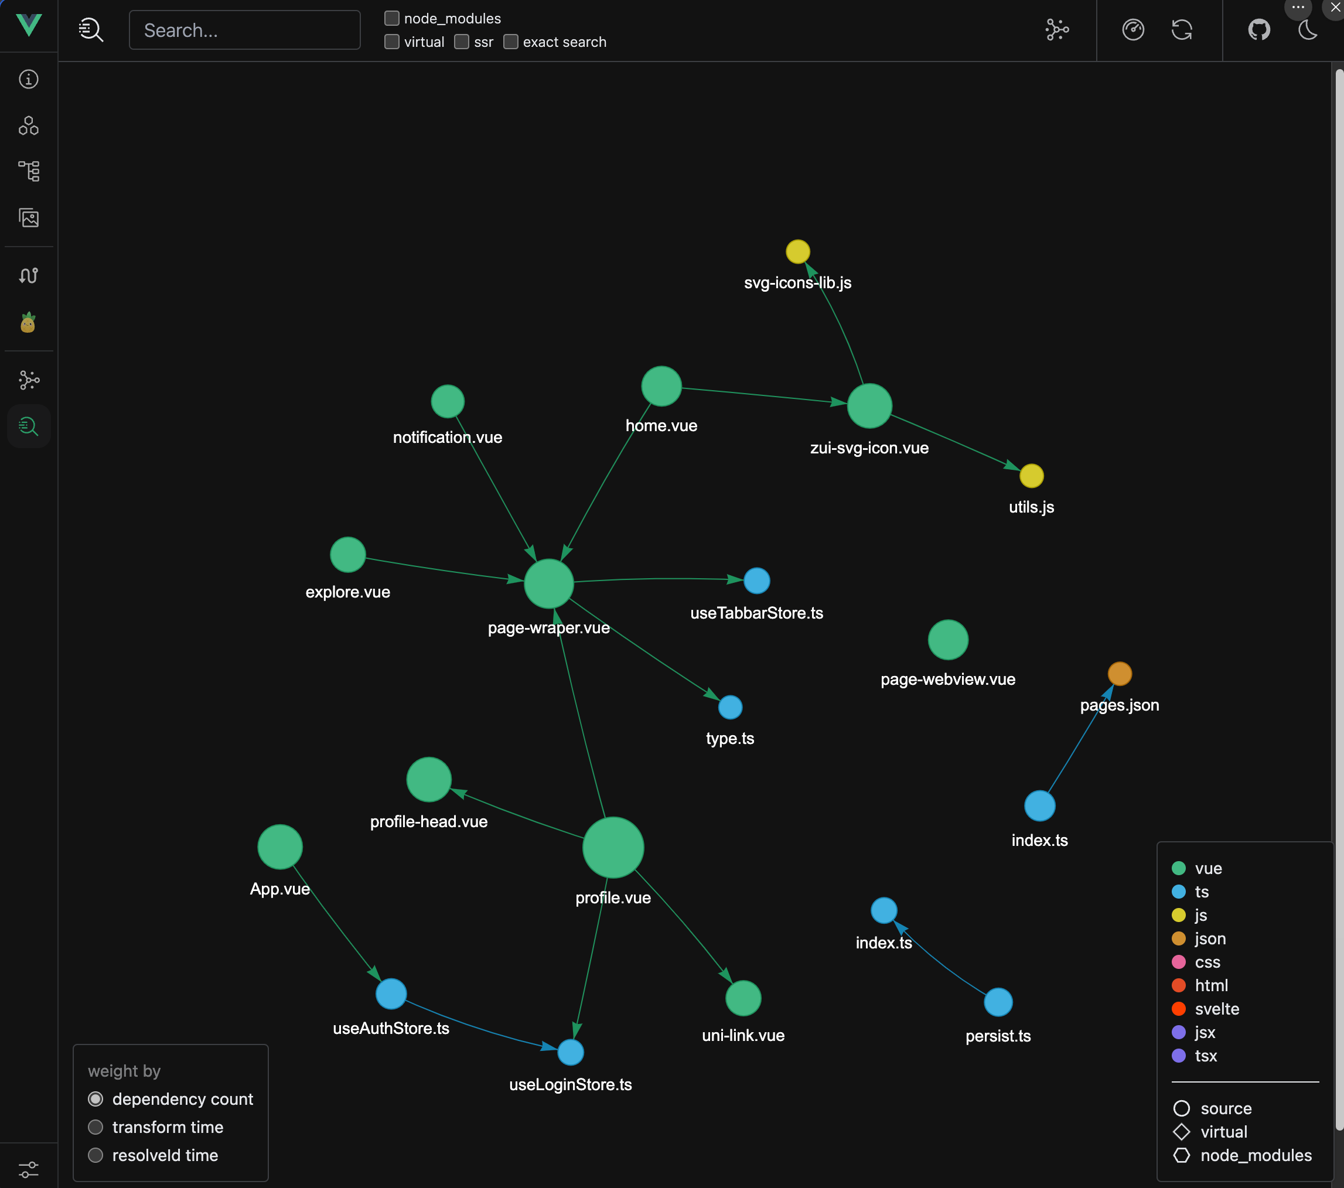Open the Components tab icon in sidebar
Screen dimensions: 1344x1188
28,125
